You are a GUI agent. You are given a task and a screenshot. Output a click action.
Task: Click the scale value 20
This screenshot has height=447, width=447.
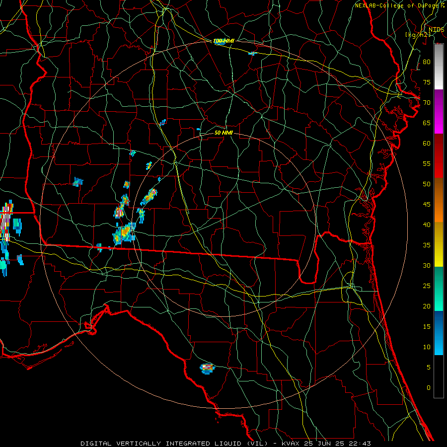[x=427, y=306]
